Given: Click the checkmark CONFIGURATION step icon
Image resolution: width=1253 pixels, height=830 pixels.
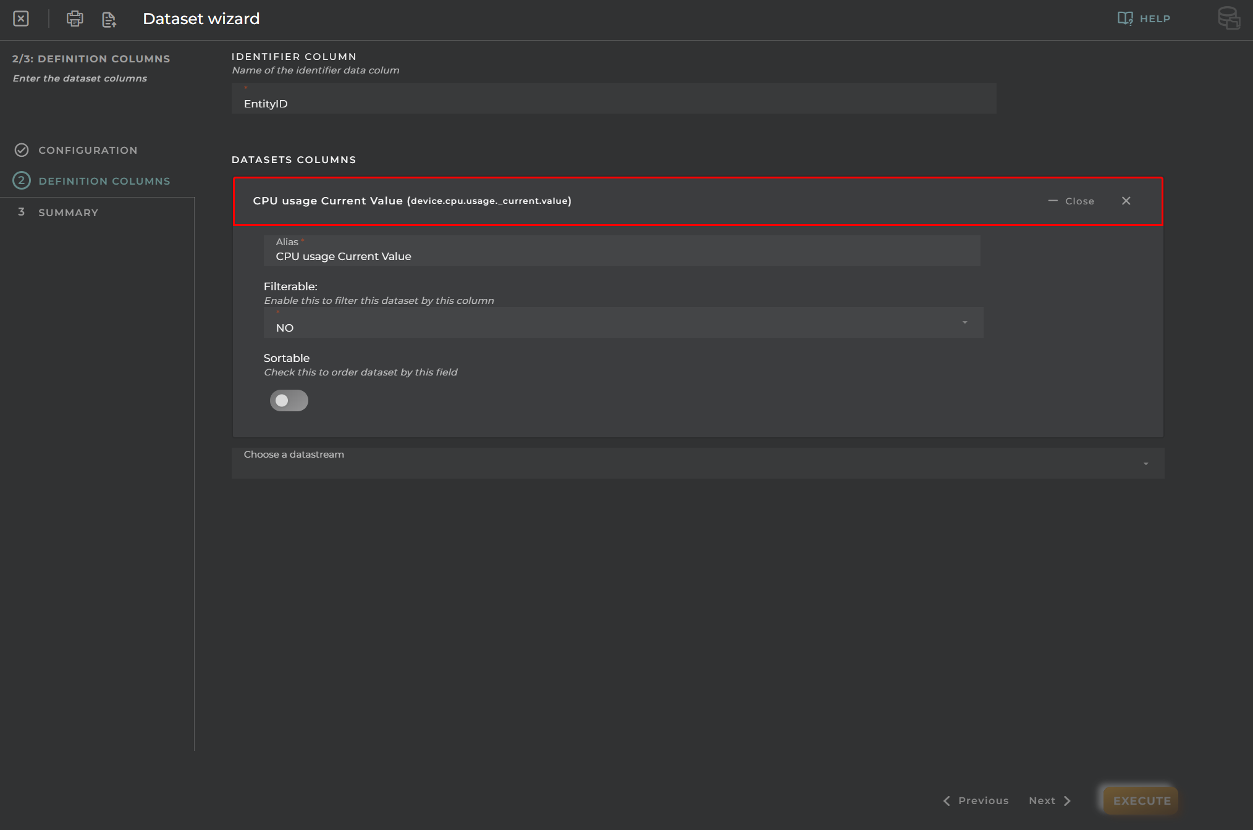Looking at the screenshot, I should [21, 149].
